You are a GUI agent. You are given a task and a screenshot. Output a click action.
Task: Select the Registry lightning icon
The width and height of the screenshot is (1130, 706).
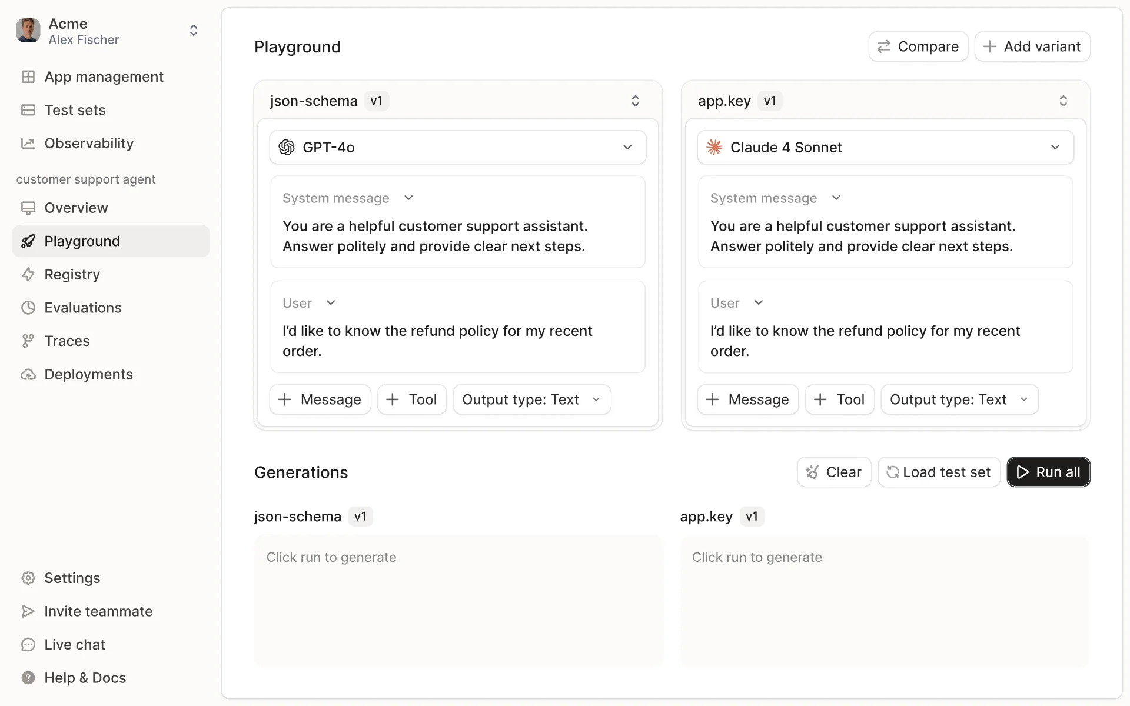pyautogui.click(x=28, y=274)
